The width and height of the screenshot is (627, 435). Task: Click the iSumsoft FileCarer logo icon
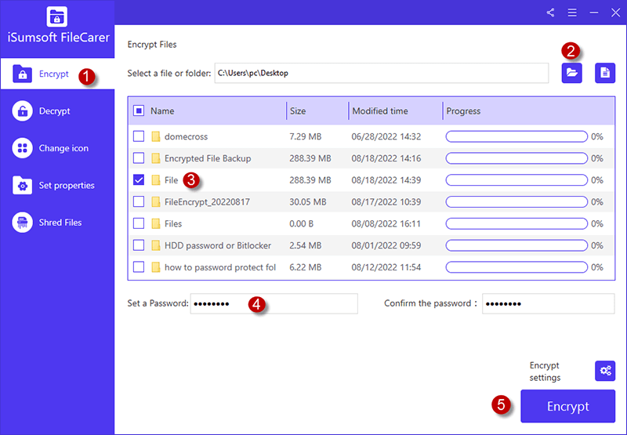coord(56,16)
